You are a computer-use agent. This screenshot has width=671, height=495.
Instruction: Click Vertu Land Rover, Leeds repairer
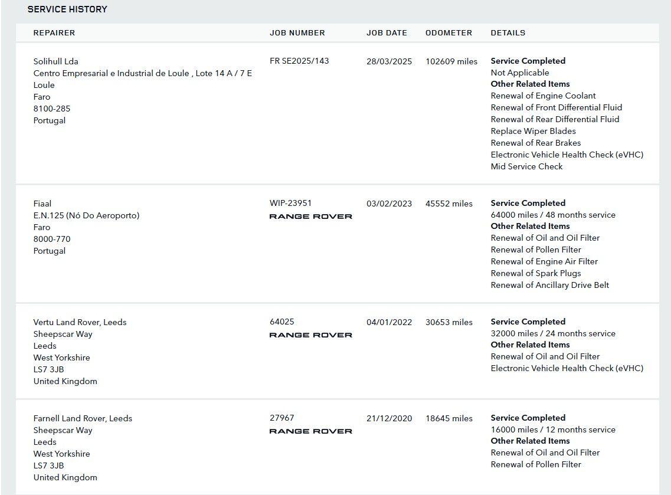pos(80,322)
